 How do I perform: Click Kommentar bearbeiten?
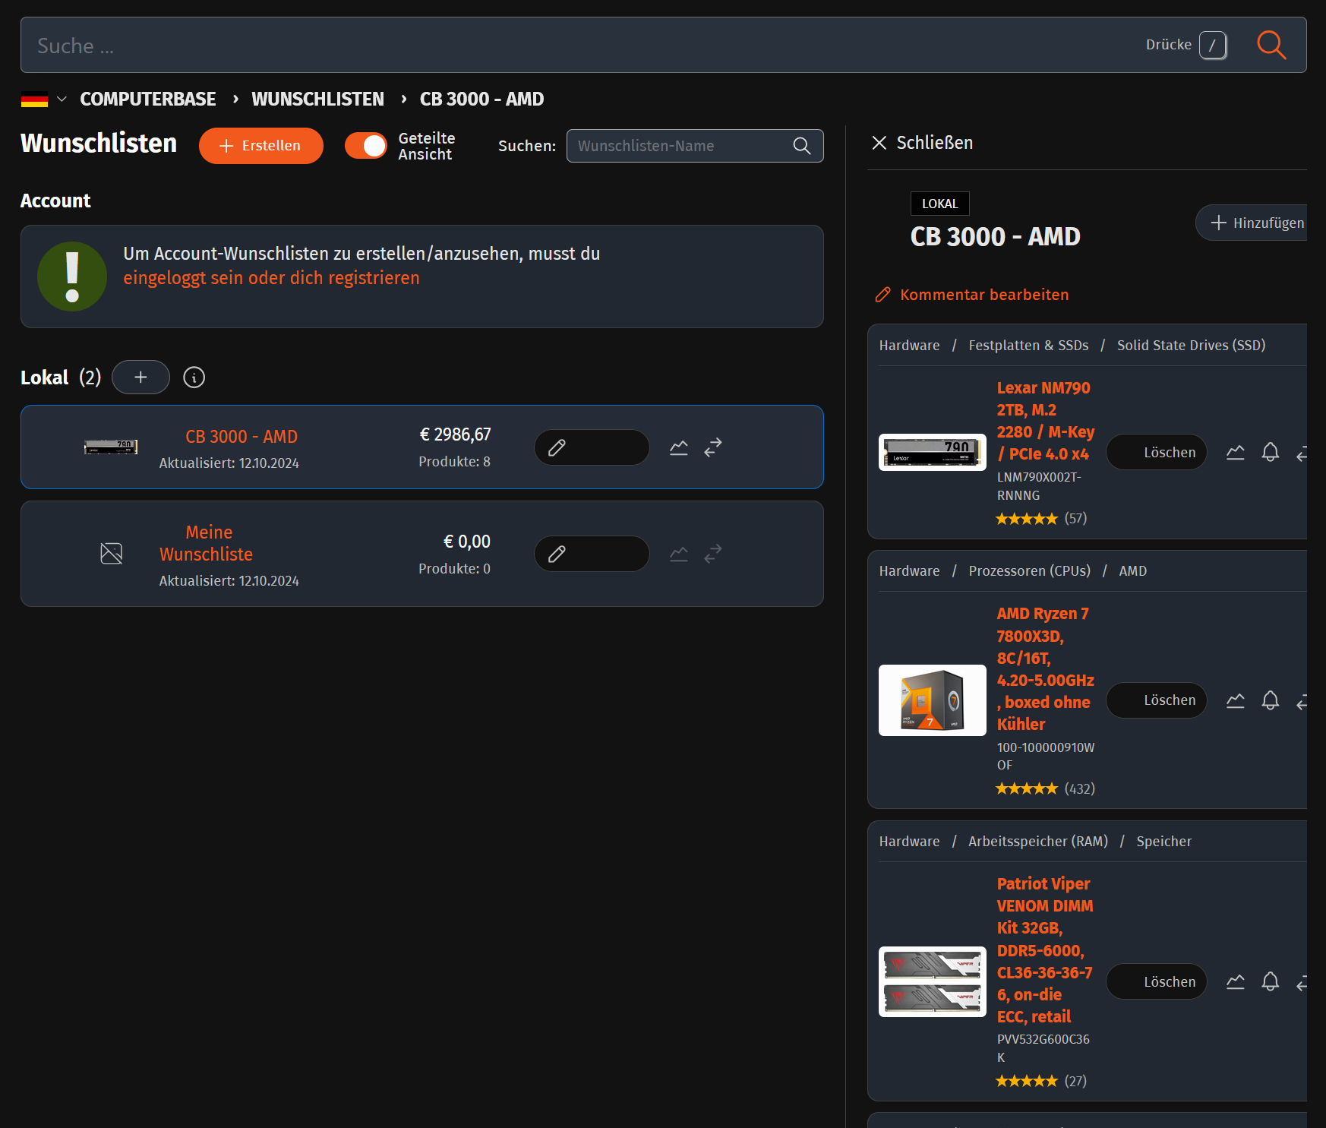972,295
